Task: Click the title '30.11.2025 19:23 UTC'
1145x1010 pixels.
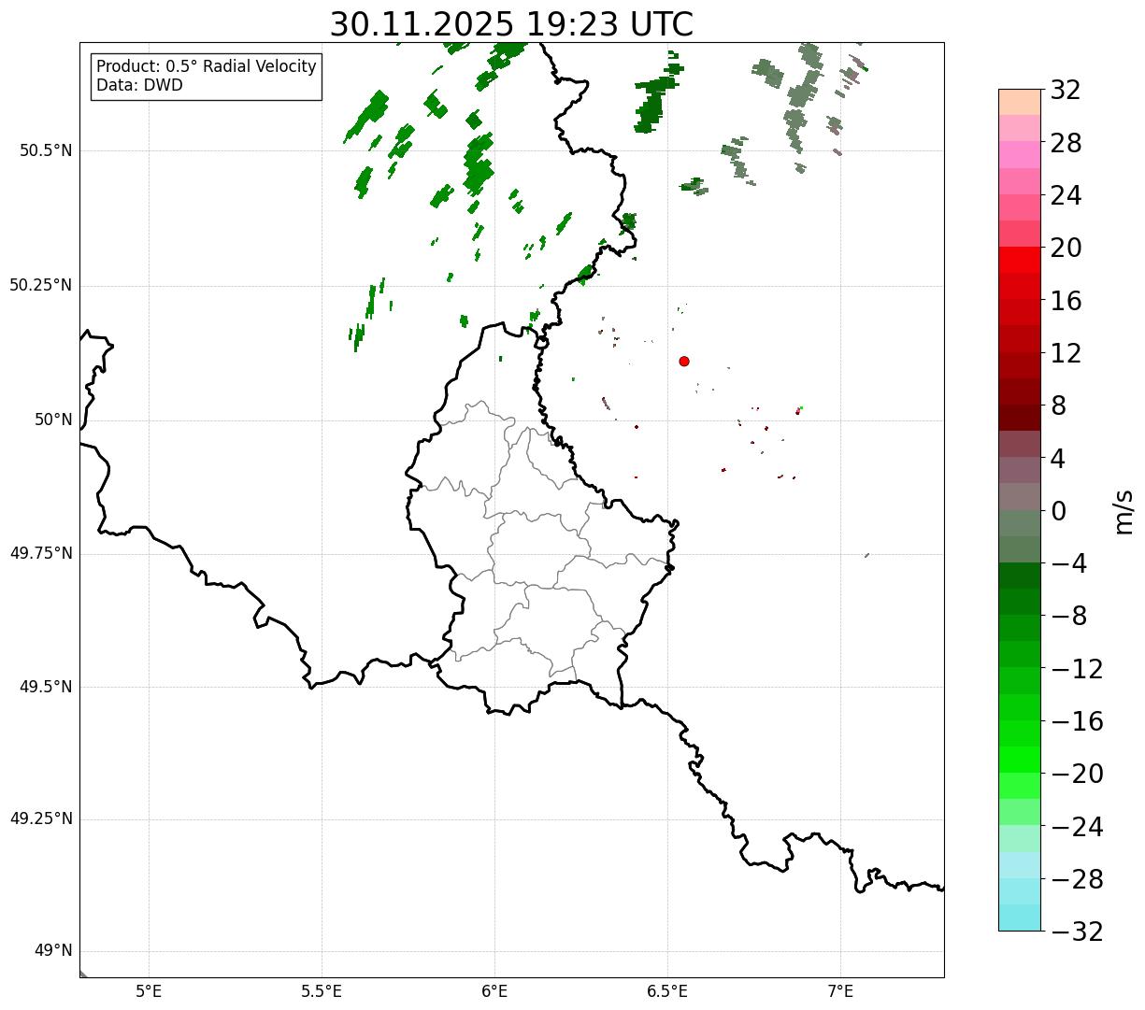Action: click(x=511, y=24)
